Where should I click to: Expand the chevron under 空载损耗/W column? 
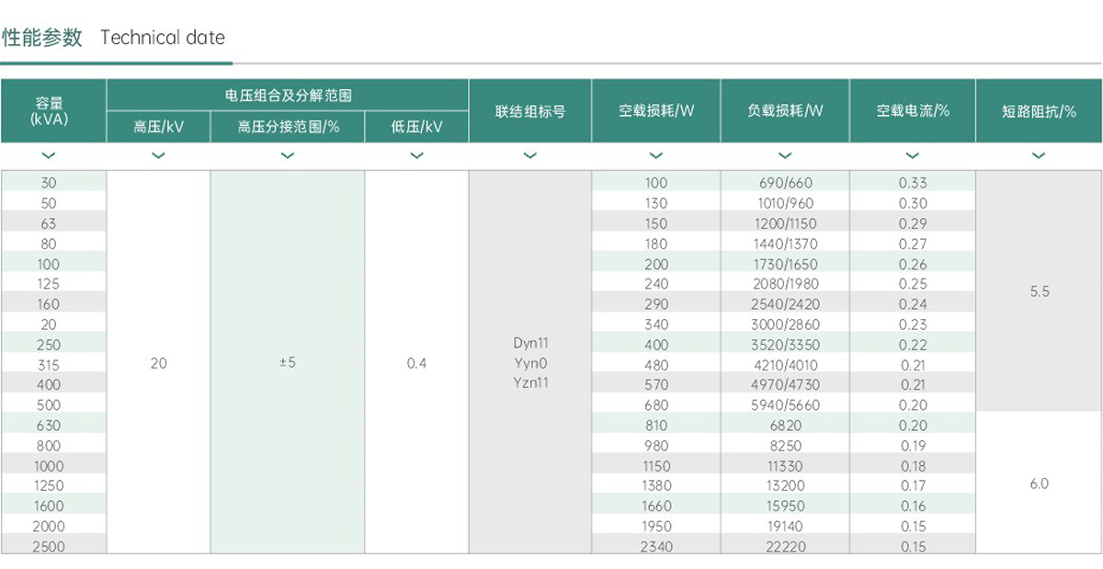[656, 155]
